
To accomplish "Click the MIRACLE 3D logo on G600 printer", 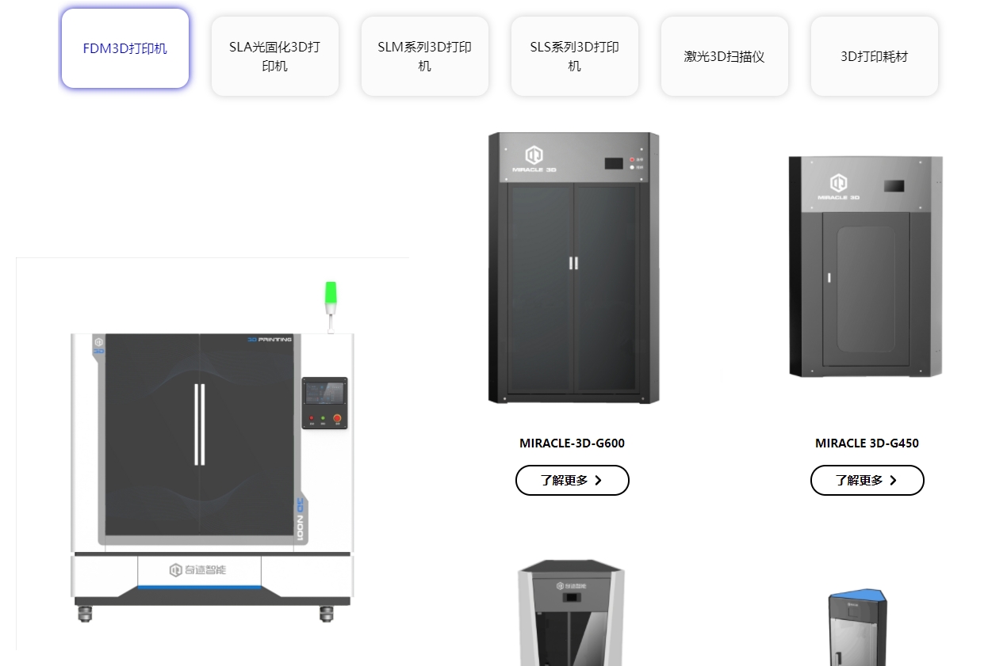I will [534, 158].
